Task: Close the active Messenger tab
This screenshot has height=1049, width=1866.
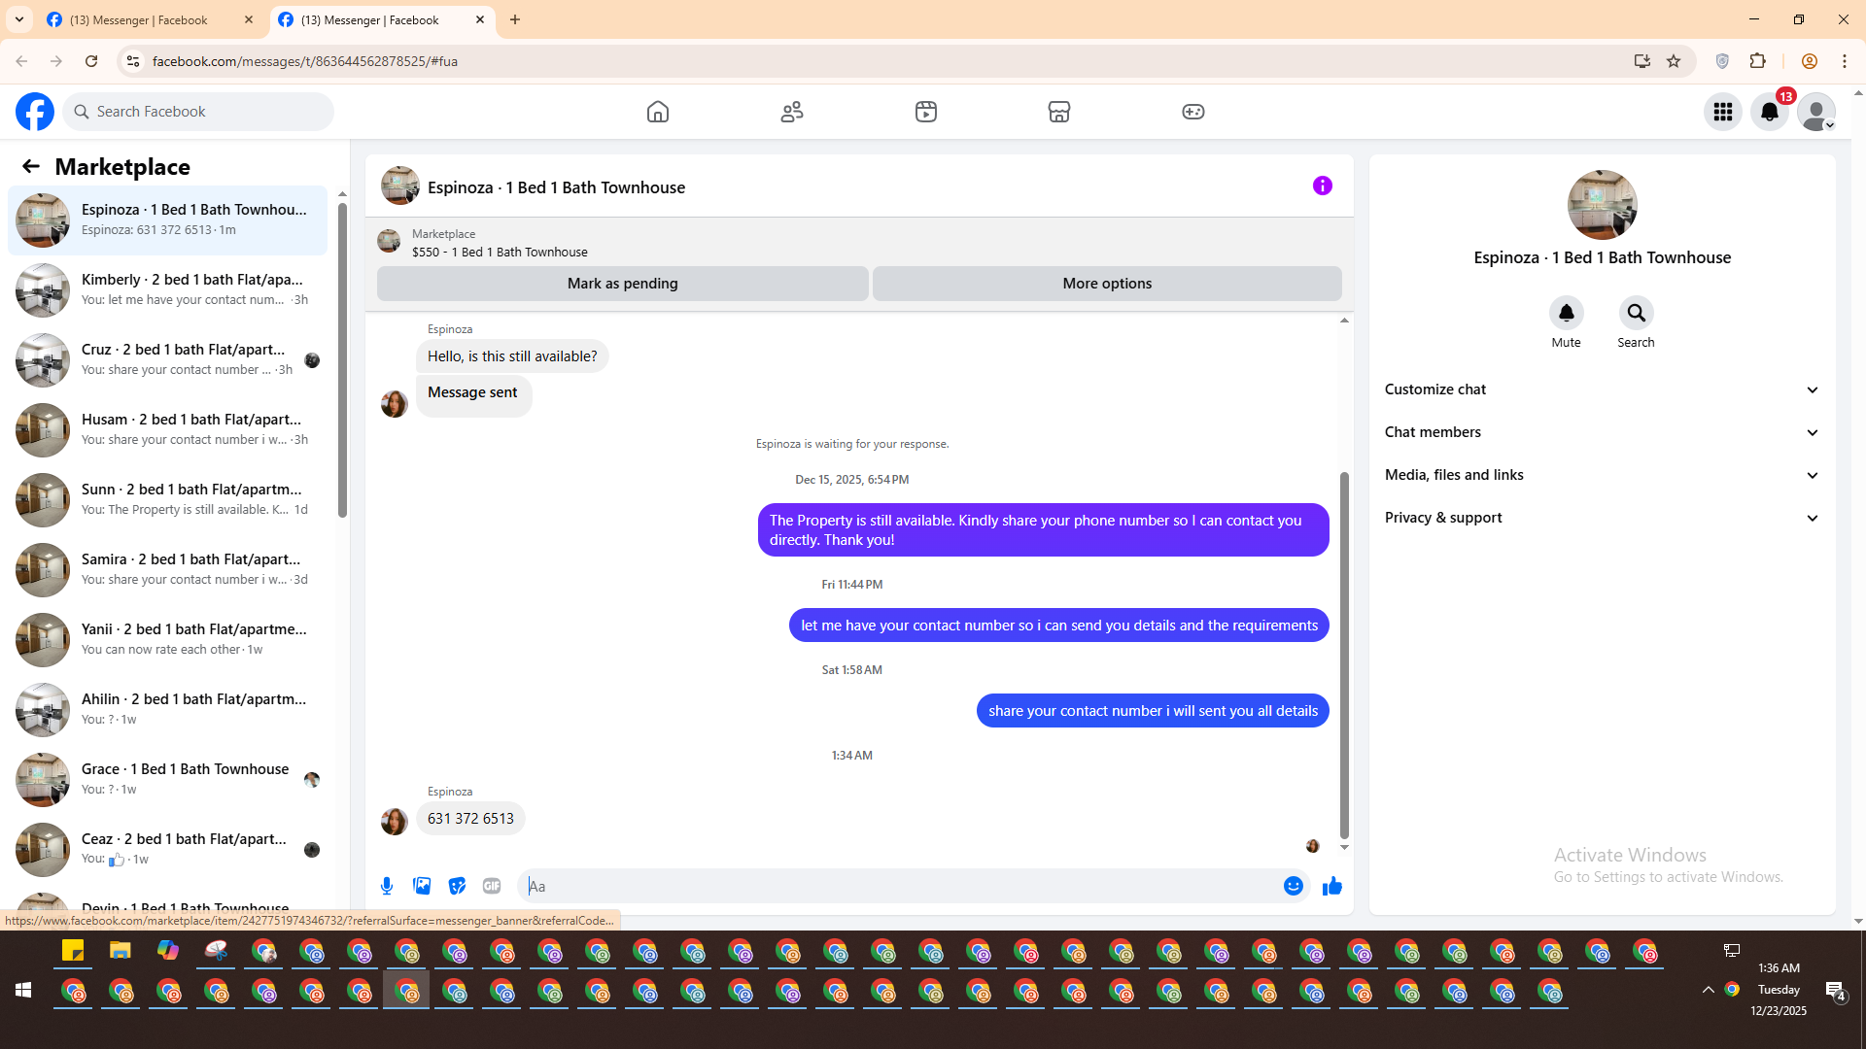Action: (x=480, y=19)
